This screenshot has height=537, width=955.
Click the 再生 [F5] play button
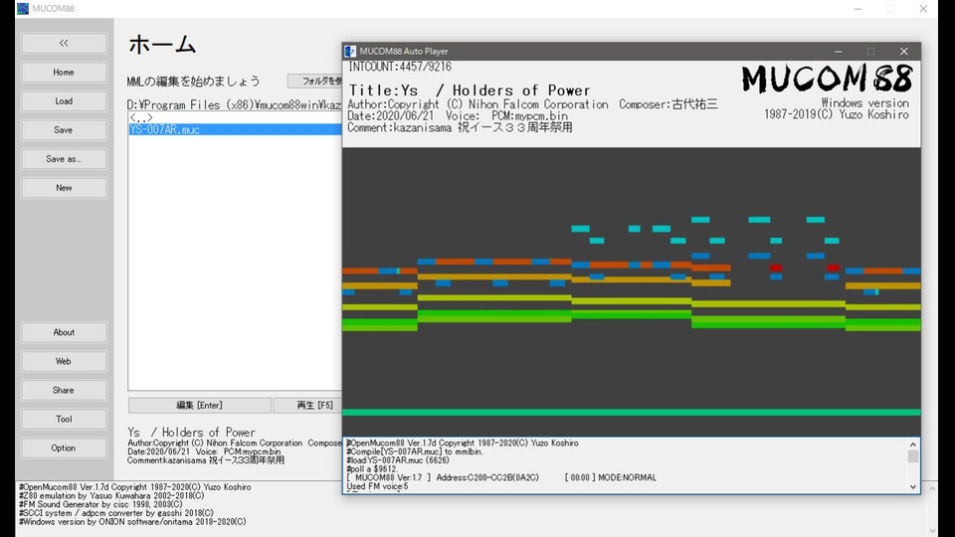[308, 405]
